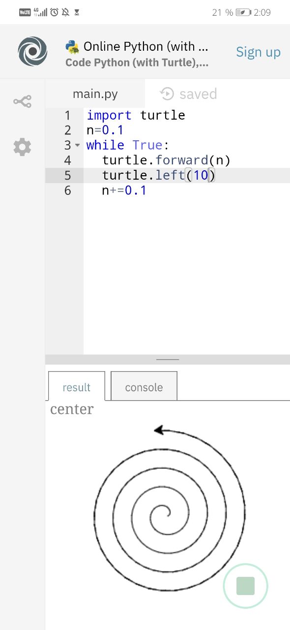290x630 pixels.
Task: Open the Online Python project title
Action: pos(146,46)
